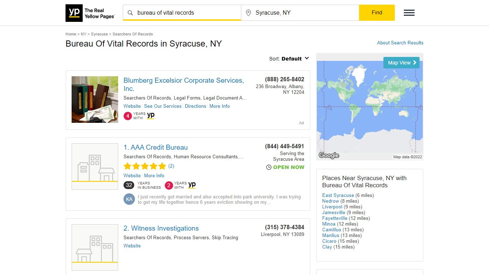The image size is (489, 275).
Task: Open the Sort Default dropdown
Action: 289,59
